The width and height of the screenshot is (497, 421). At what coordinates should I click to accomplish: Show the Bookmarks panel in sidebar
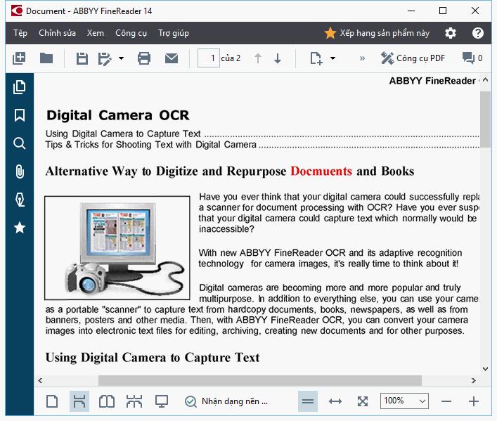20,115
